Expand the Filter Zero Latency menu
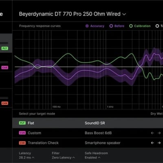Viewport: 163px width, 163px height. pos(63,158)
